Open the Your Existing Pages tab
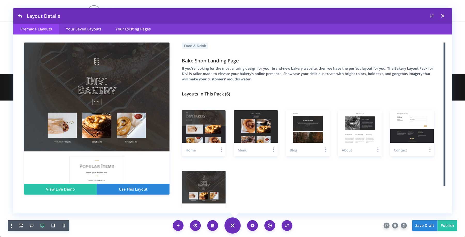The image size is (465, 237). [133, 29]
